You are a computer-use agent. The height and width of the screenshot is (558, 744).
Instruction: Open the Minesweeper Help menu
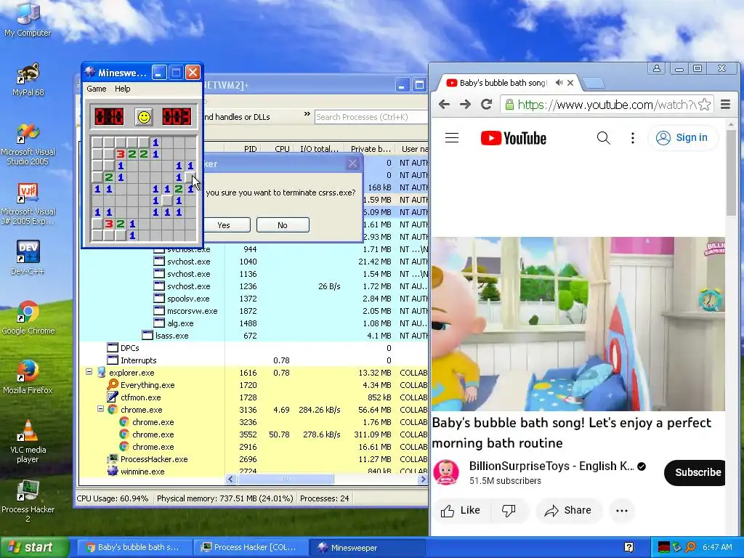122,89
